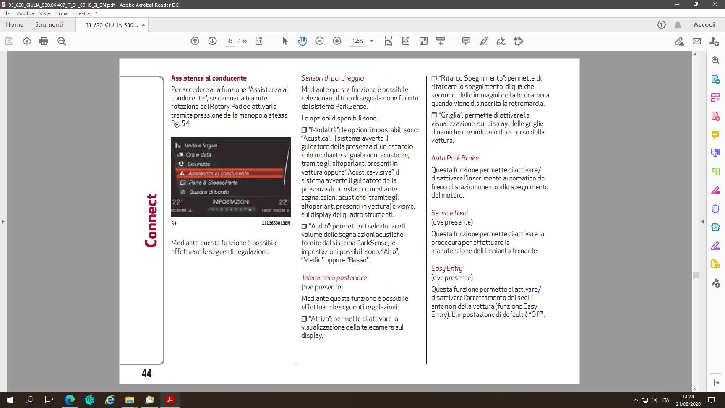Collapse the right tools pane arrow
This screenshot has height=408, width=725.
pos(702,221)
